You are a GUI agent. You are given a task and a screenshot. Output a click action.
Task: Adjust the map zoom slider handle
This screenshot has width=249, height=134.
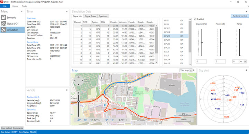tap(79, 101)
